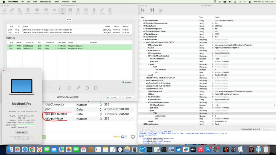
Task: Open the System tab in Hackintool toolbar
Action: tap(4, 11)
